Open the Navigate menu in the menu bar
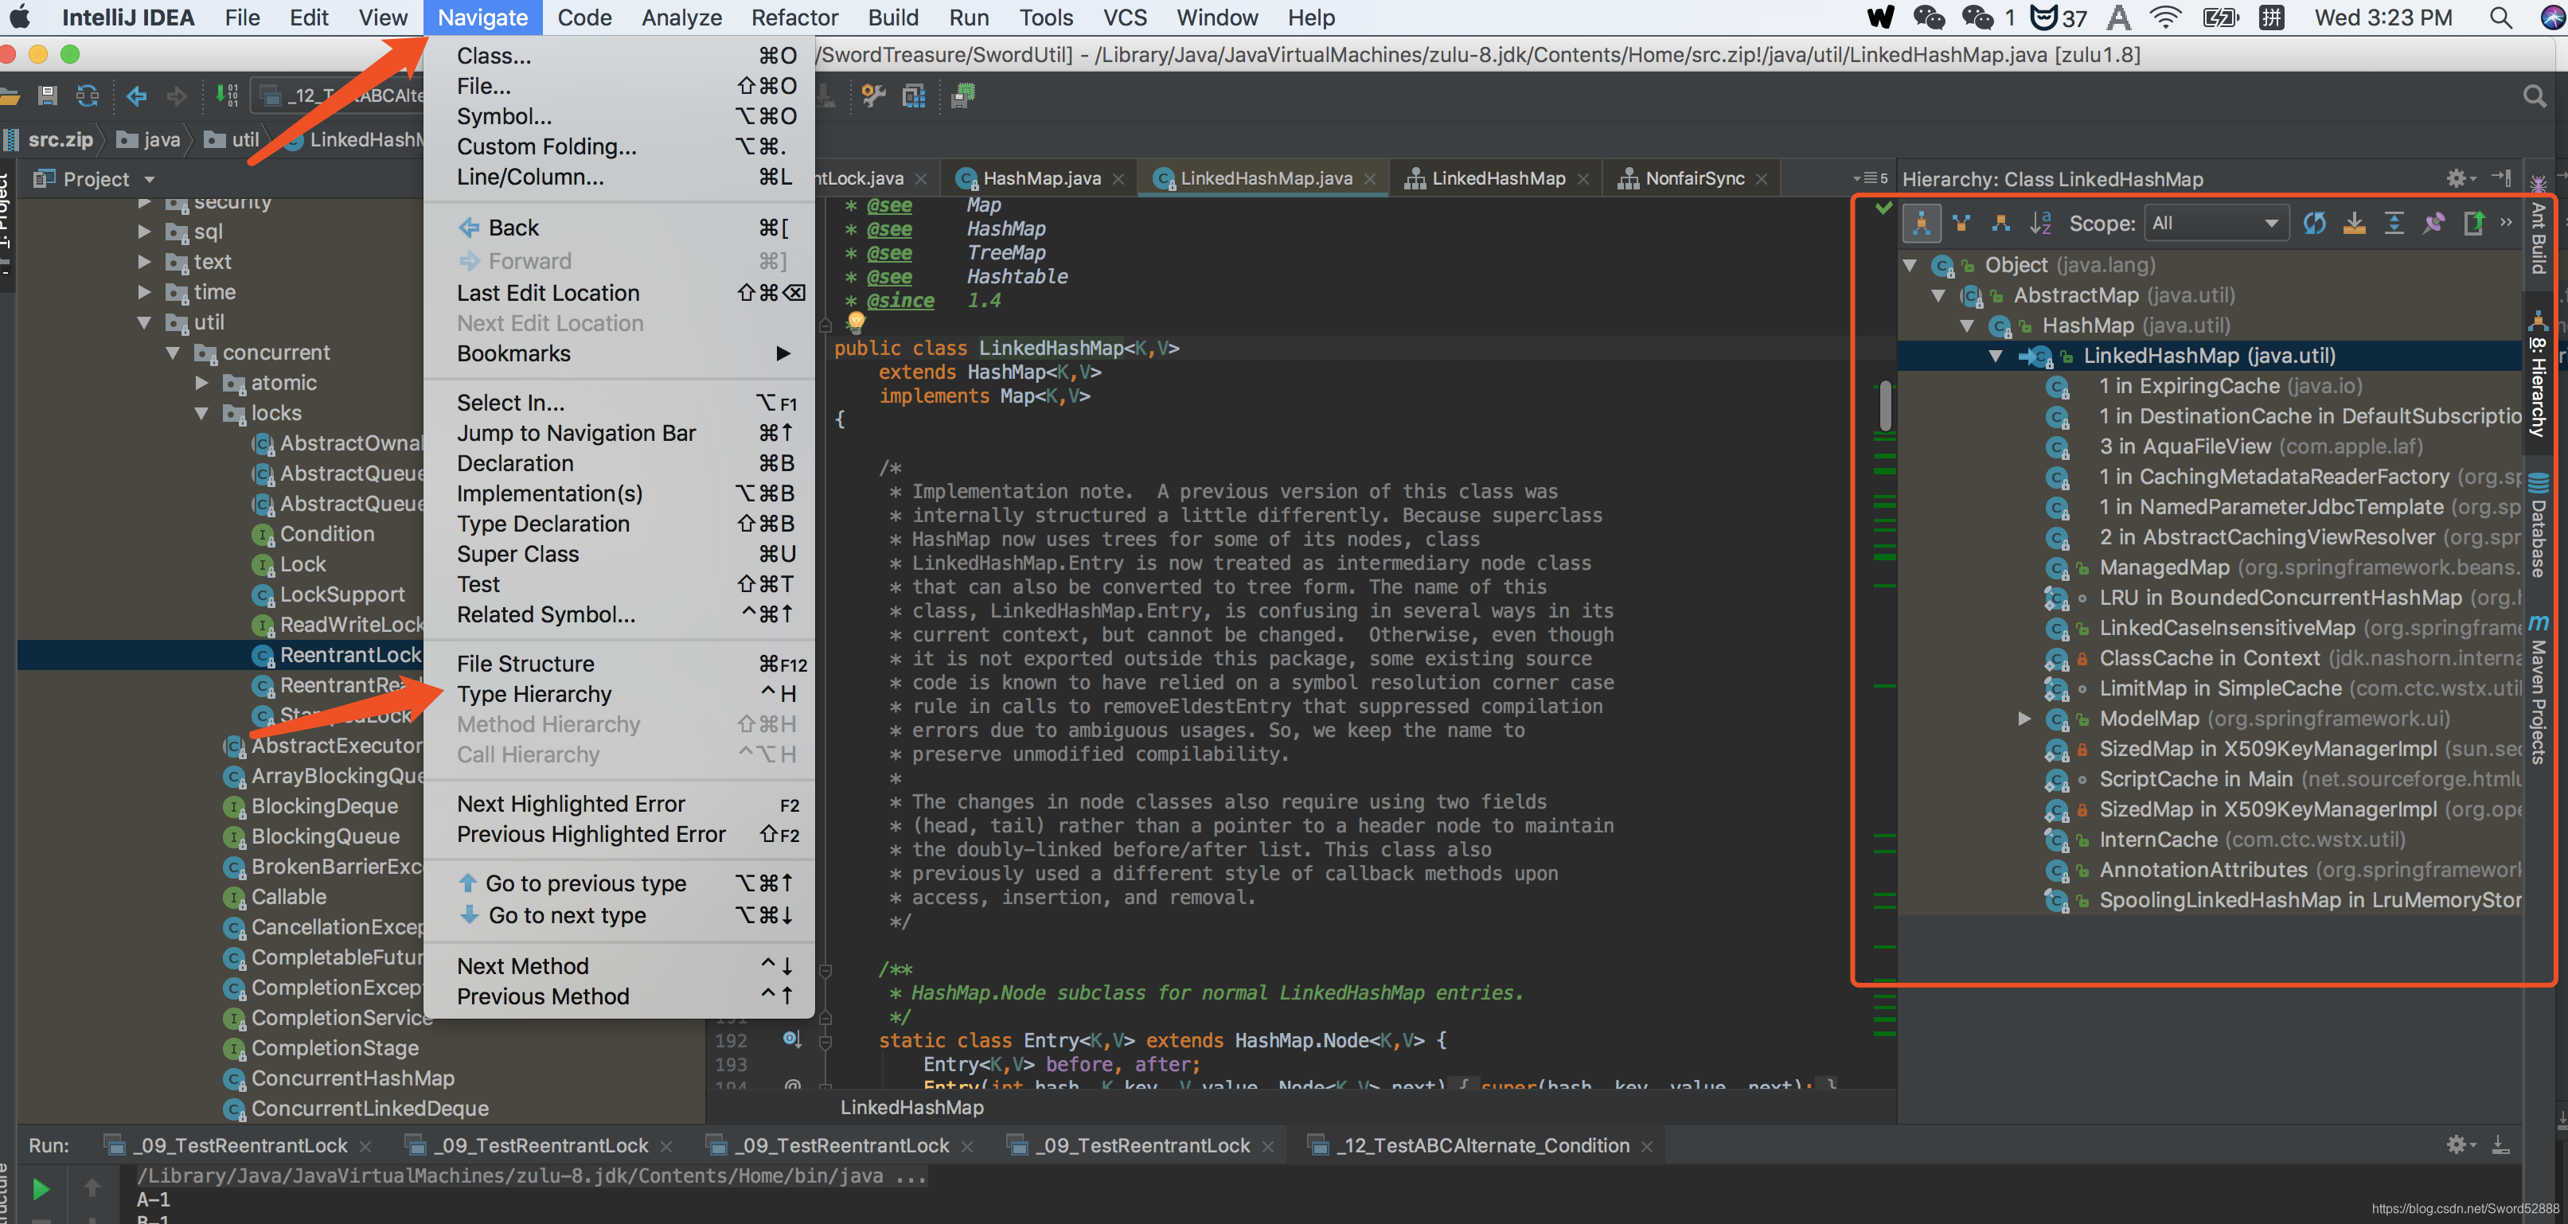Screen dimensions: 2568x1224 click(482, 17)
